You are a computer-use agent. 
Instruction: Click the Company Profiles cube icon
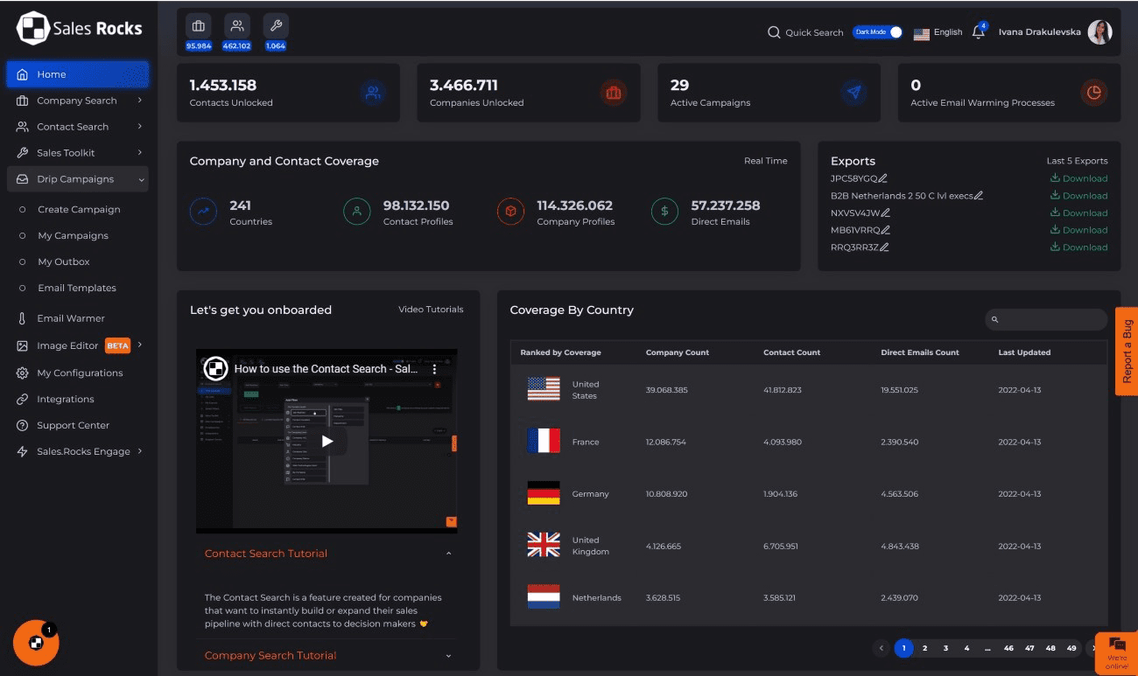[510, 212]
